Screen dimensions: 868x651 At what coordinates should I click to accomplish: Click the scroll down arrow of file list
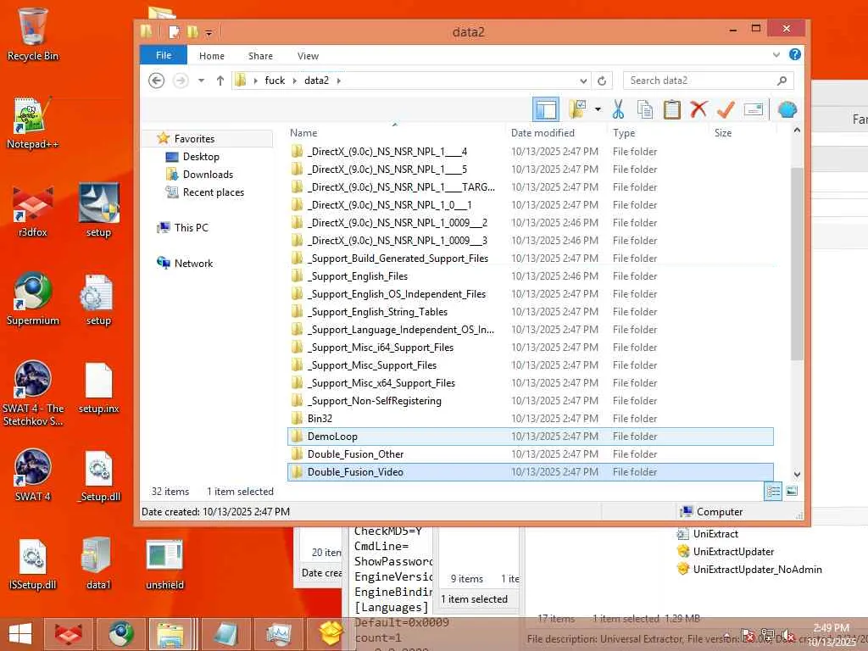[x=797, y=475]
